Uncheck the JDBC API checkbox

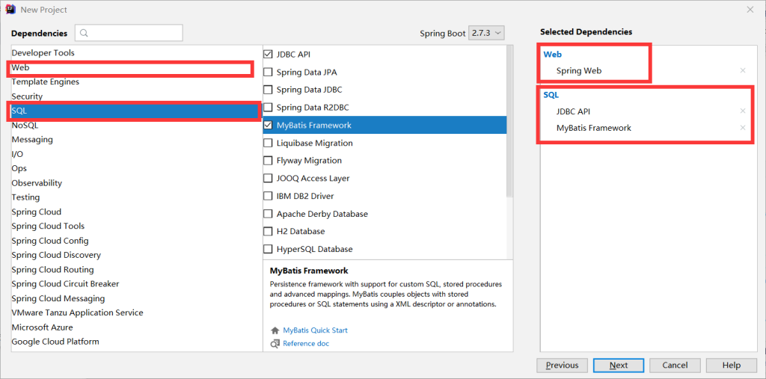[269, 55]
